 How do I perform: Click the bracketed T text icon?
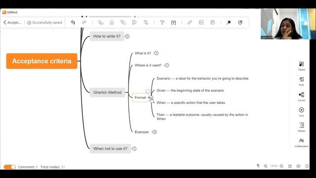[x=173, y=22]
